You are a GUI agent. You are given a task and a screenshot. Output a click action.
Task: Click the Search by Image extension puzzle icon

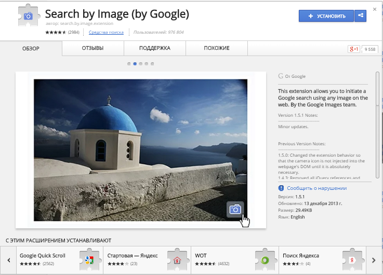29,16
